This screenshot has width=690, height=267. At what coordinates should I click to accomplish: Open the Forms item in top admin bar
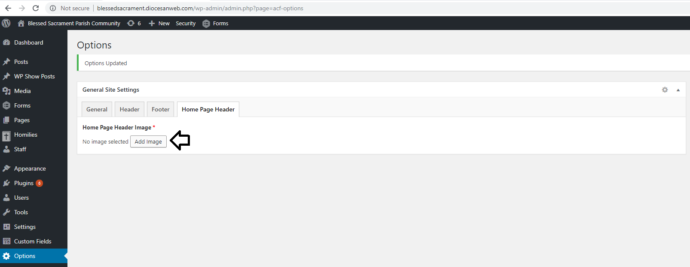click(x=216, y=23)
